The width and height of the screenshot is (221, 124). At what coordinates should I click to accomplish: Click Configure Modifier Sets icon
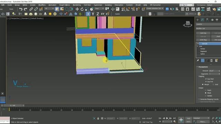tap(216, 61)
